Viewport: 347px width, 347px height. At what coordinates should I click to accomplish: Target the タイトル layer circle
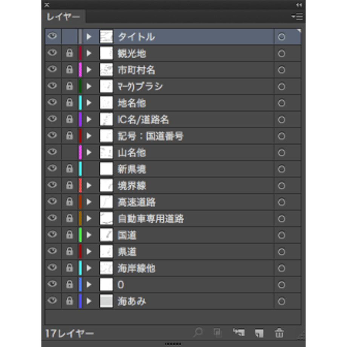click(x=281, y=37)
